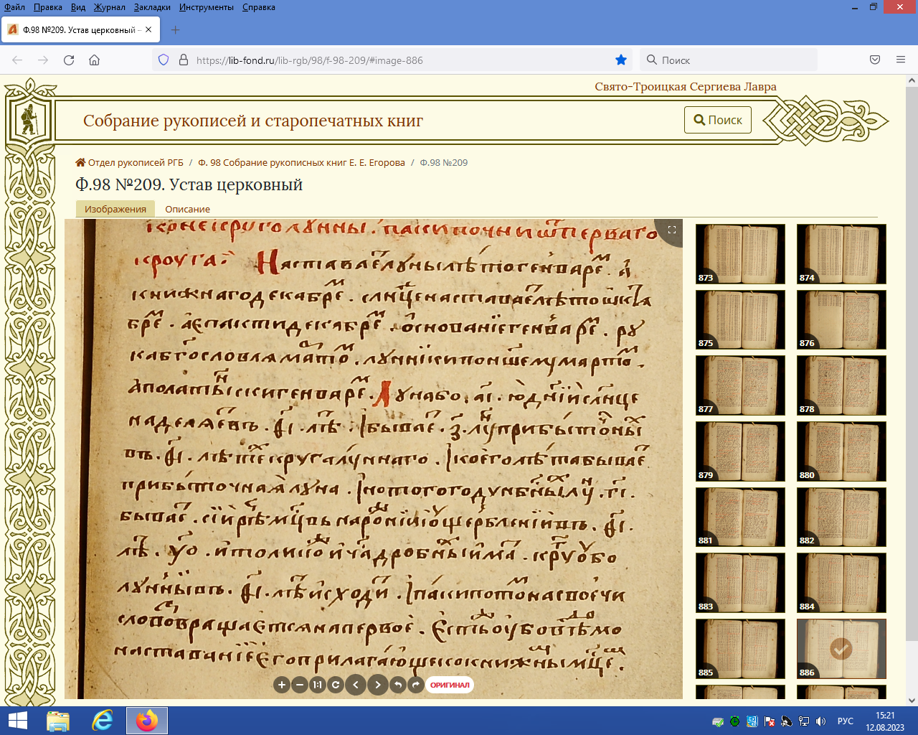918x735 pixels.
Task: Click the site Поиск search button
Action: click(717, 120)
